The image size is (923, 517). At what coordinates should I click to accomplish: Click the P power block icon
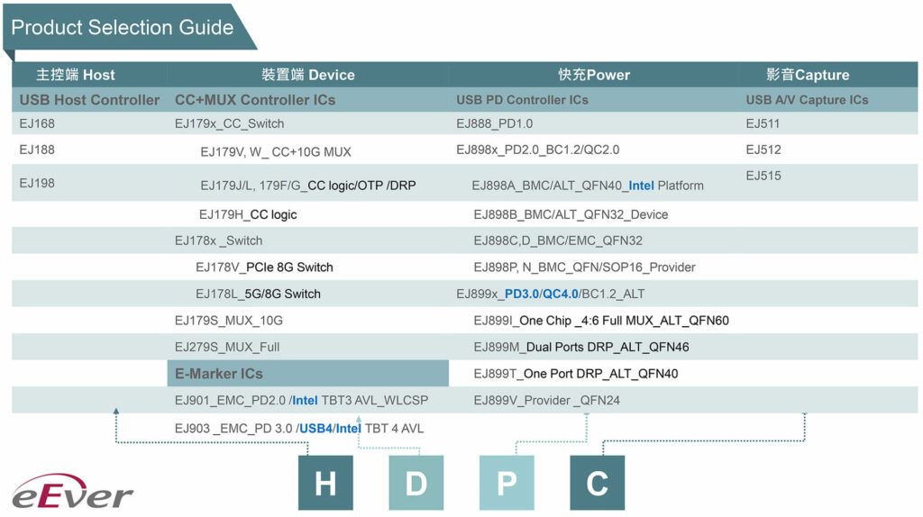[x=507, y=483]
